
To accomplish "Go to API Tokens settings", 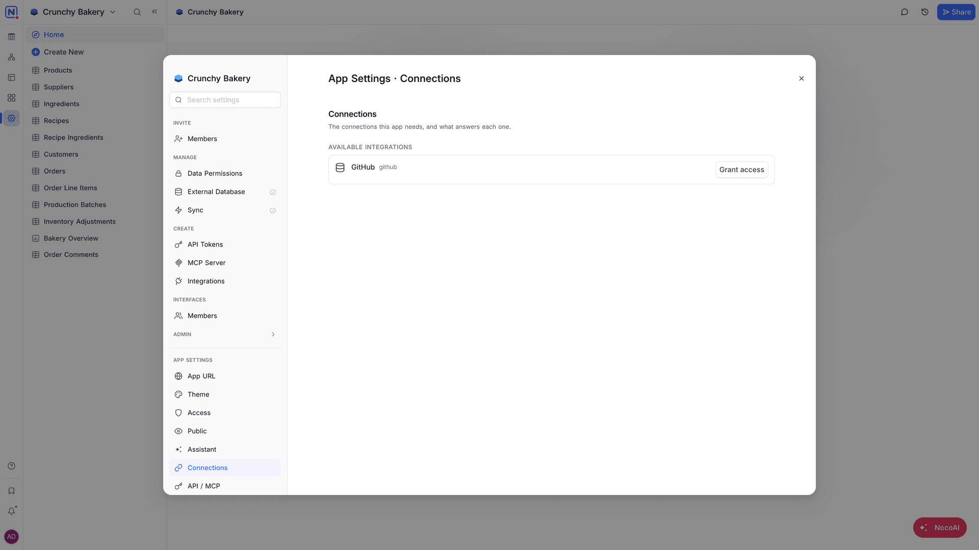I will click(x=225, y=244).
